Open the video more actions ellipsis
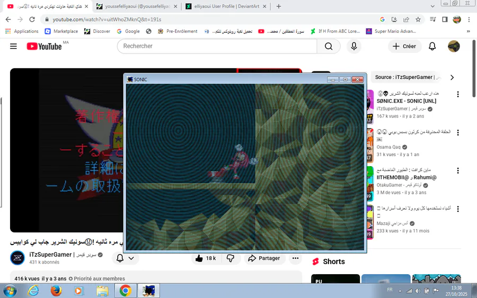 pos(295,258)
